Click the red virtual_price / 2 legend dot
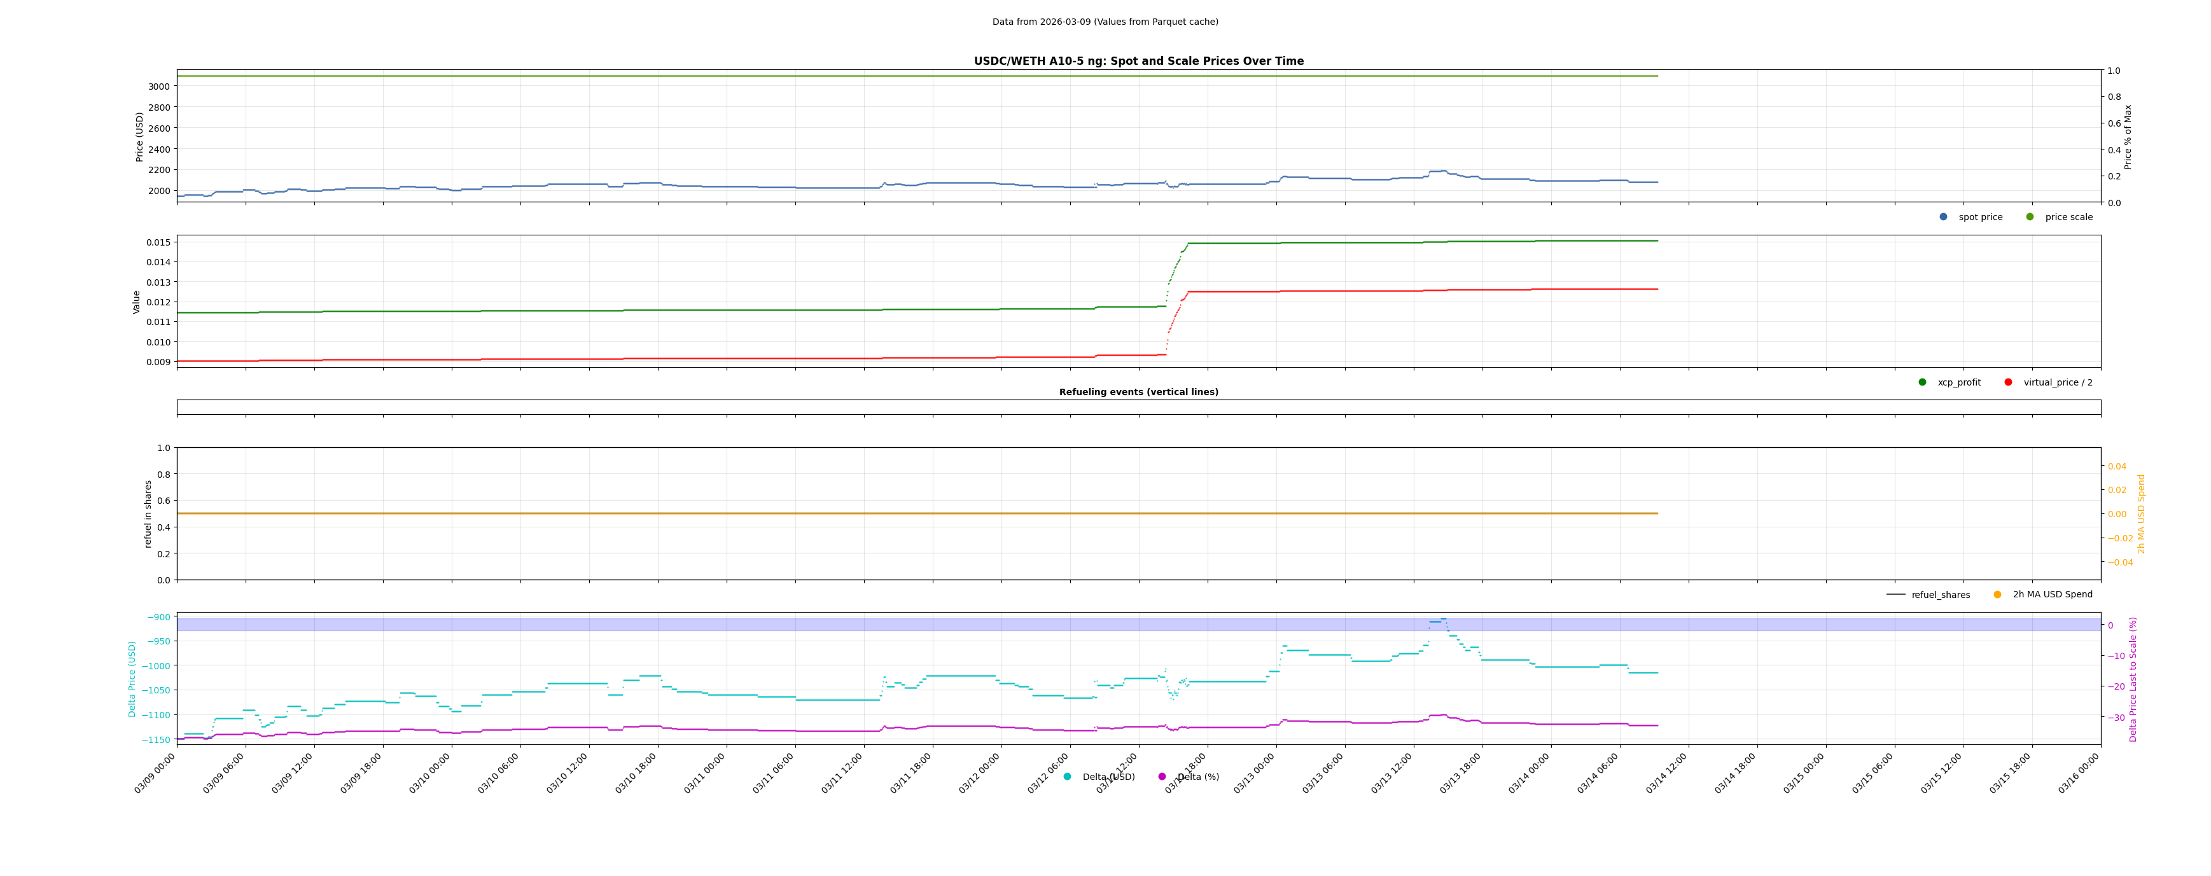This screenshot has height=876, width=2211. (x=2009, y=383)
